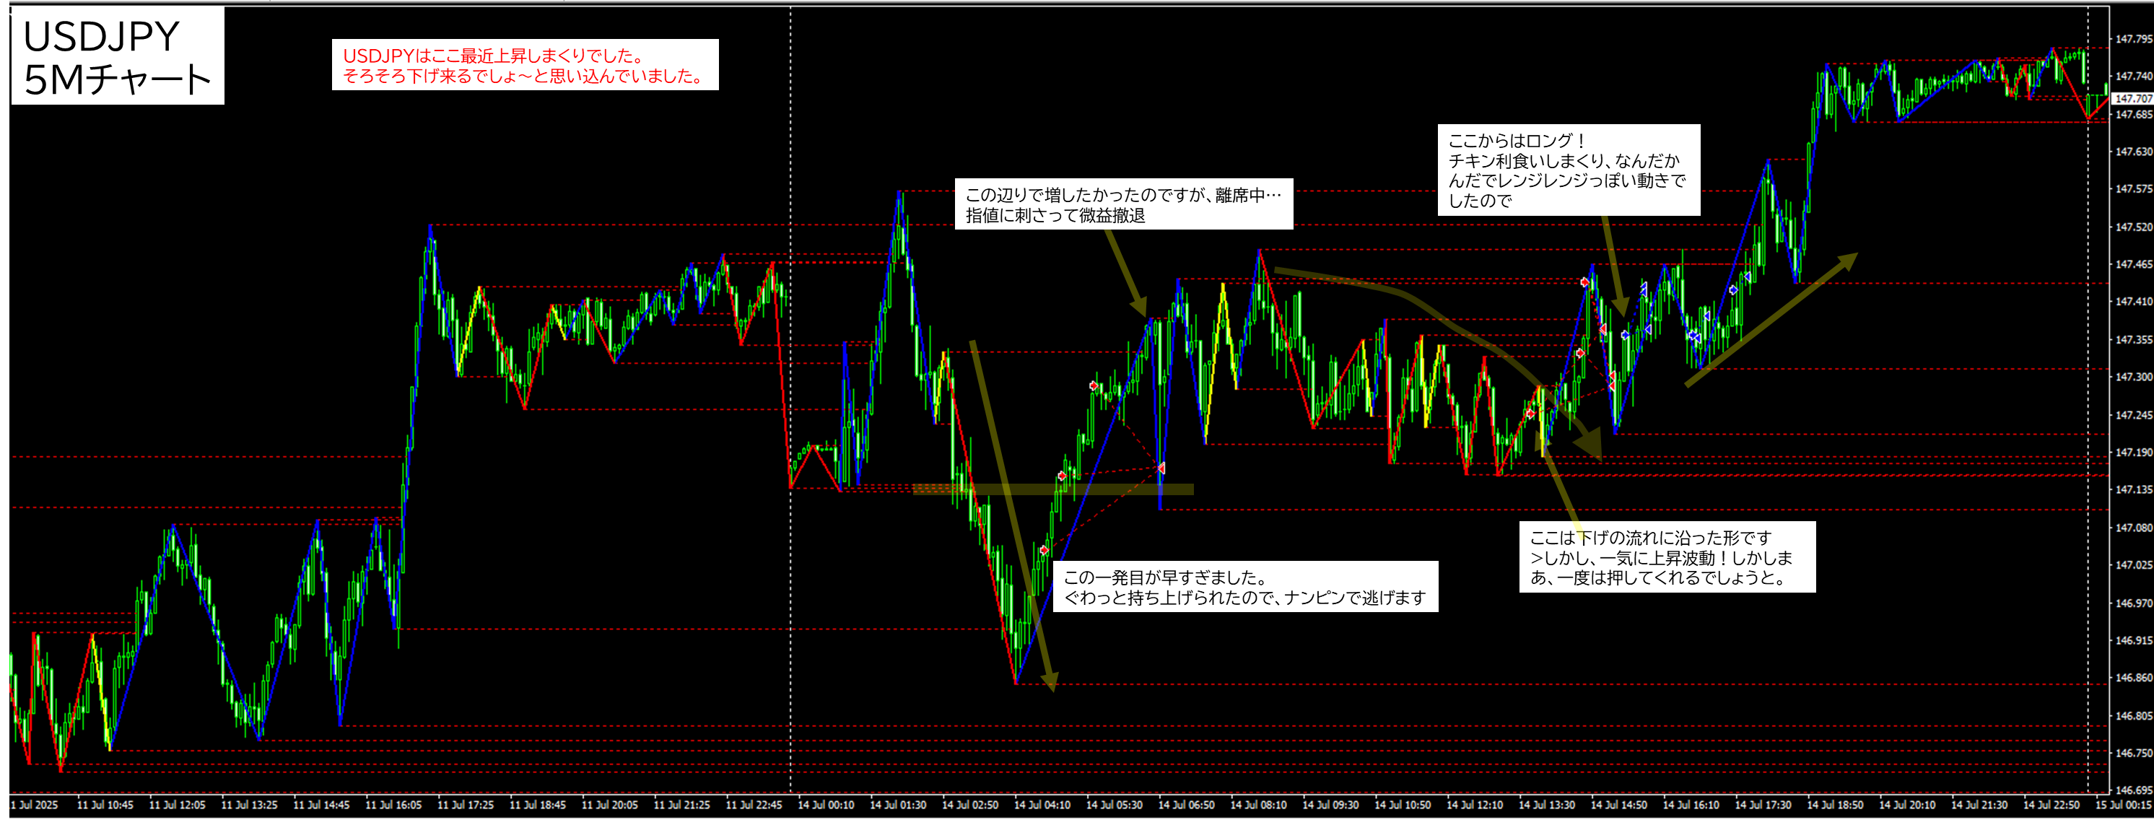Click time axis label 11 Jul 14:45
Image resolution: width=2154 pixels, height=820 pixels.
coord(321,805)
